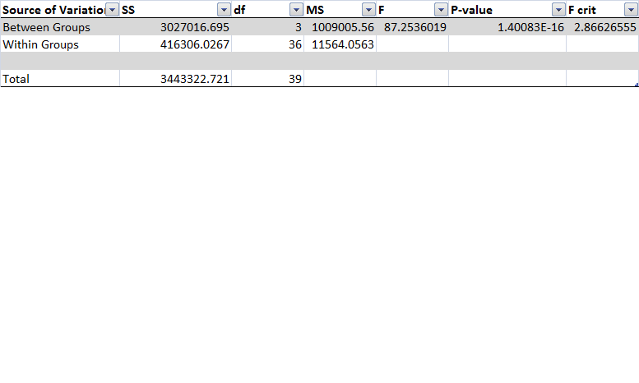Image resolution: width=639 pixels, height=383 pixels.
Task: Open the SS column filter dropdown
Action: tap(224, 10)
